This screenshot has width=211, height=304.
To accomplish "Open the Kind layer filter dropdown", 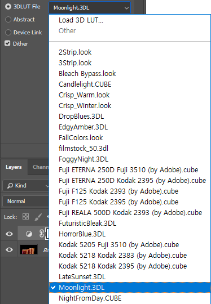I will 25,186.
